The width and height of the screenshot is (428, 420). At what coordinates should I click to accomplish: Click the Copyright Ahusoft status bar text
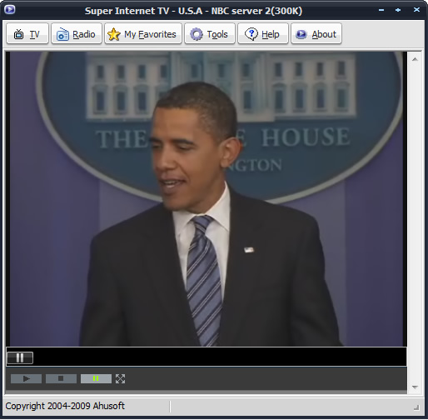(65, 406)
